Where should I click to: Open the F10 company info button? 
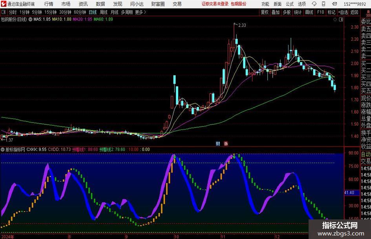[321, 12]
